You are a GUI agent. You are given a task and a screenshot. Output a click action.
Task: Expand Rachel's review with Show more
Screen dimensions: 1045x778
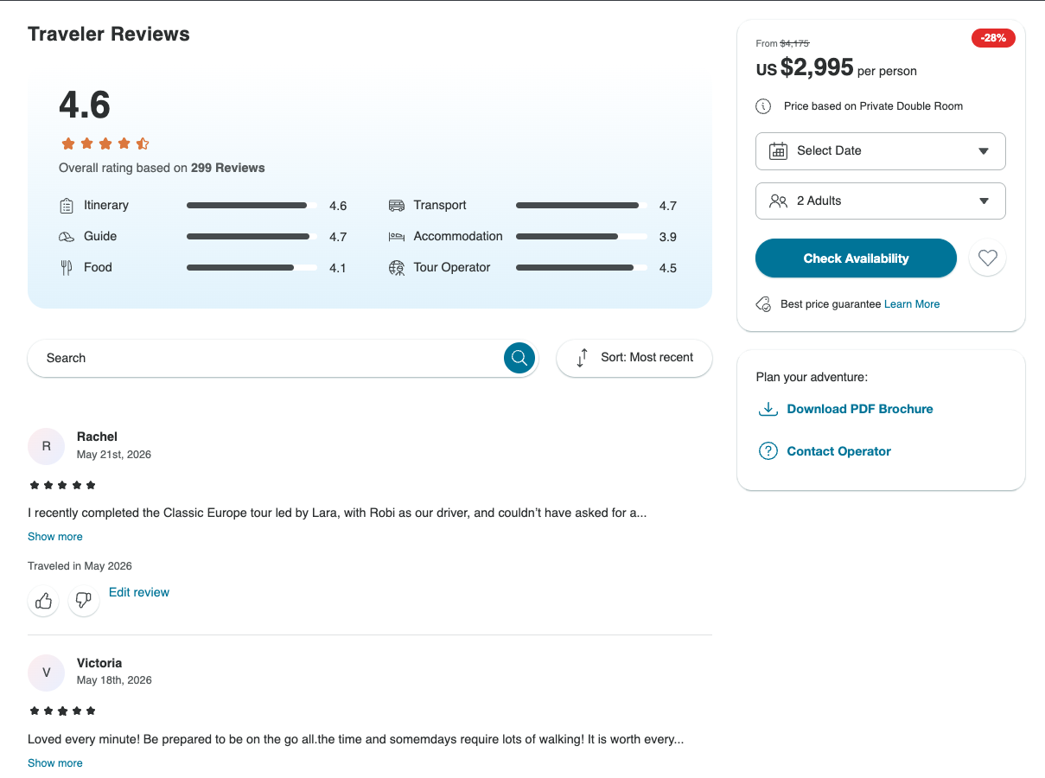pyautogui.click(x=55, y=537)
